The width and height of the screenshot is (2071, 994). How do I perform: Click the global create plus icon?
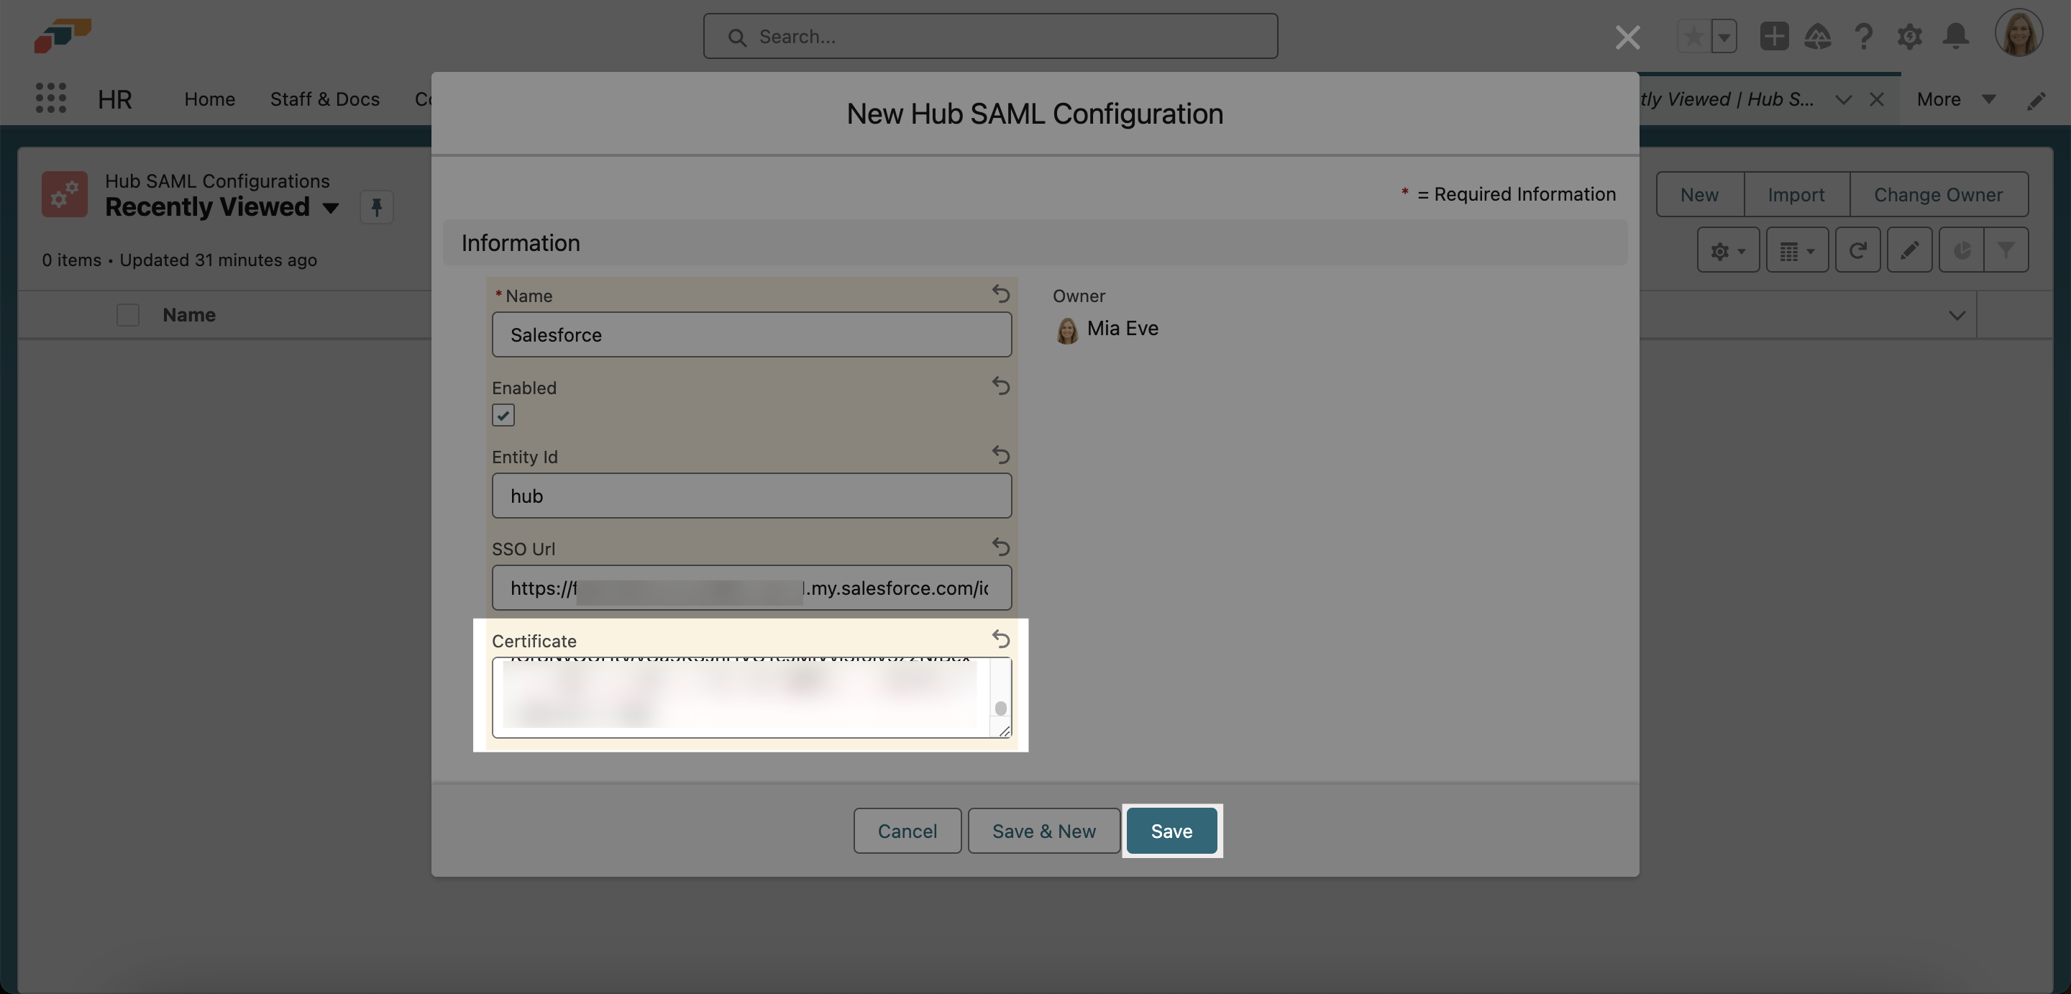click(1773, 36)
